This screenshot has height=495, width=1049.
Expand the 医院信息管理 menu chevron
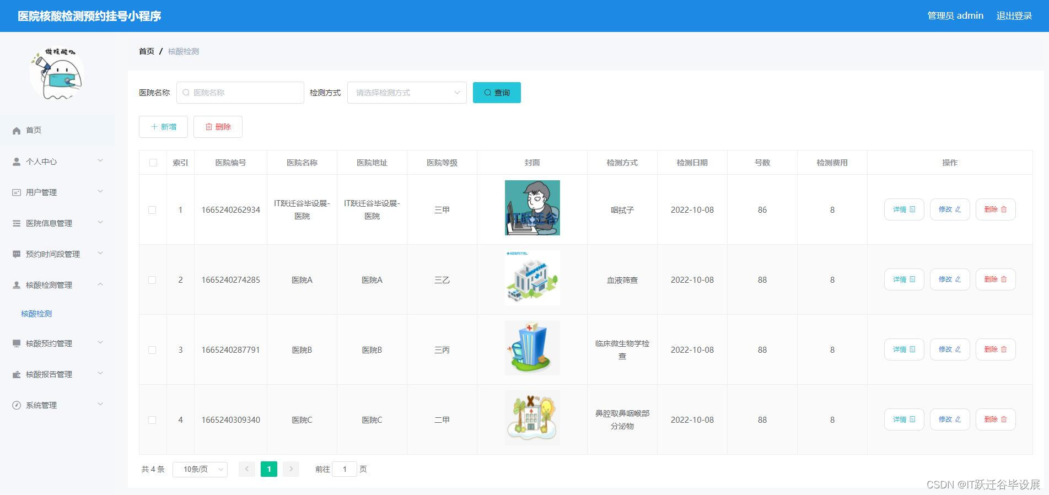click(100, 223)
